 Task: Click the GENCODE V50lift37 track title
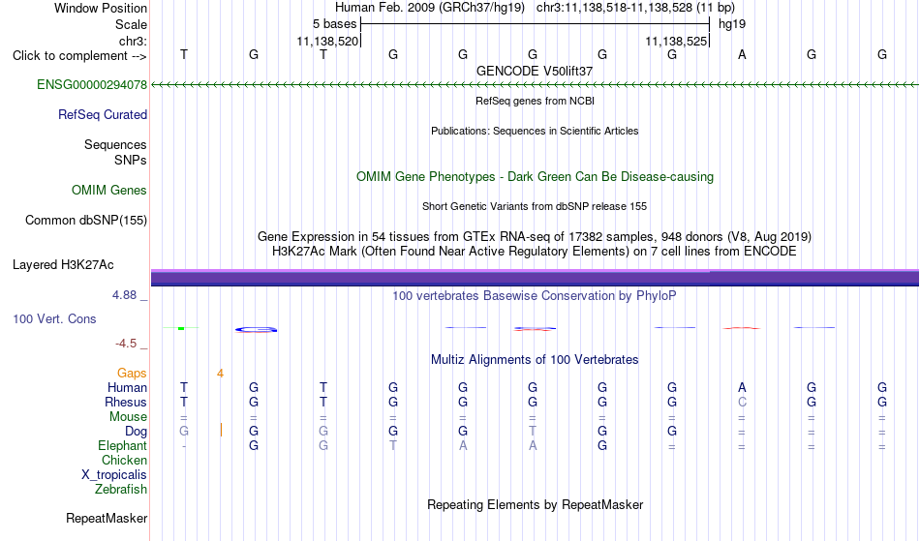pos(534,71)
